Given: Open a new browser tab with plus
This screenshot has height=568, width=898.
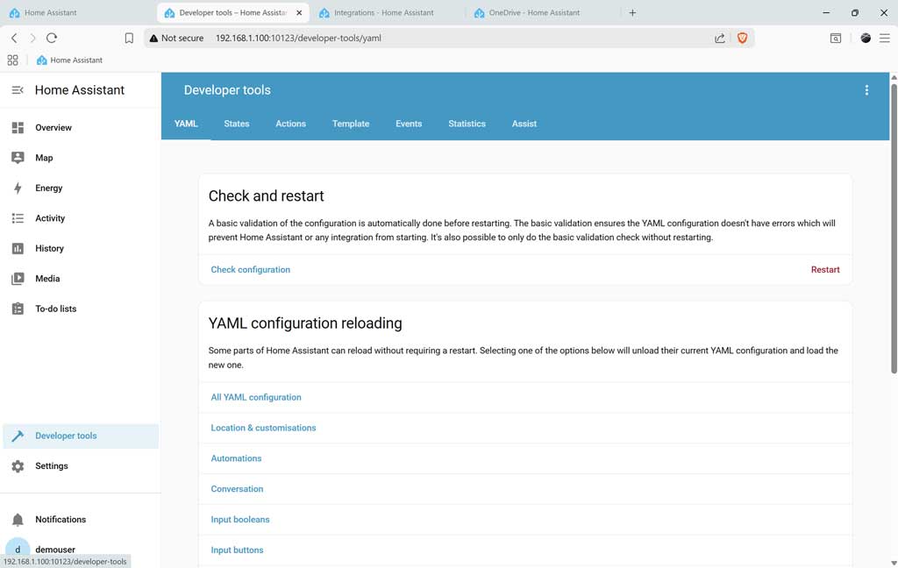Looking at the screenshot, I should (632, 12).
